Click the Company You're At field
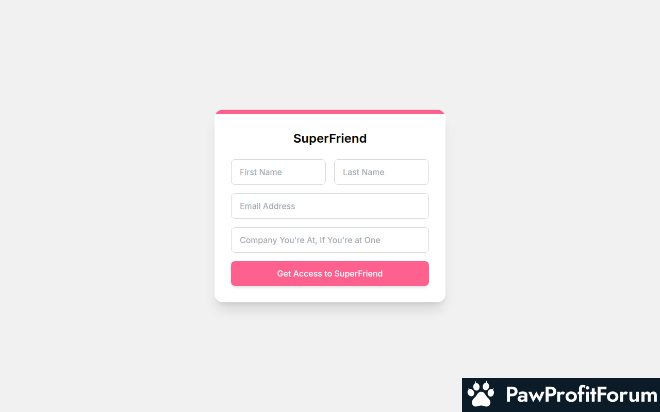Screen dimensions: 660x412 [330, 240]
